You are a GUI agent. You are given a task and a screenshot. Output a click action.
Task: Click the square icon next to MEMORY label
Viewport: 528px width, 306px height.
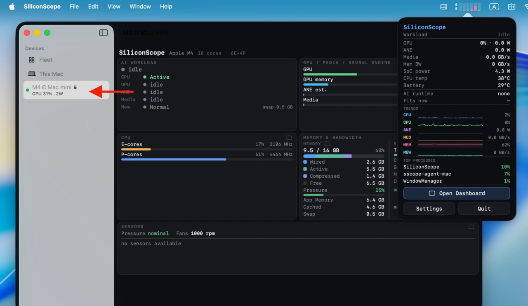(x=327, y=144)
